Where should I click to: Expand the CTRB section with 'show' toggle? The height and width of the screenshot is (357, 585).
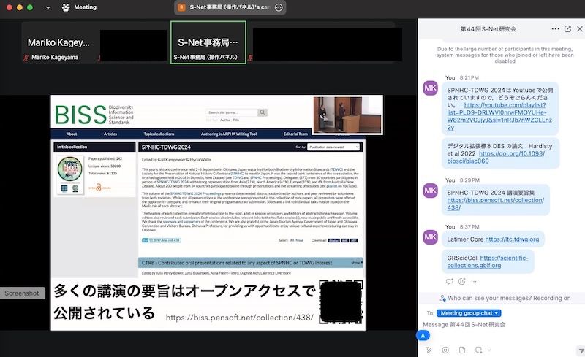[357, 263]
